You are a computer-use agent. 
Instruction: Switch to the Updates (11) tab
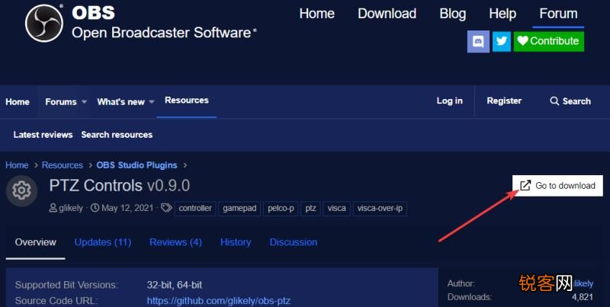pos(103,242)
